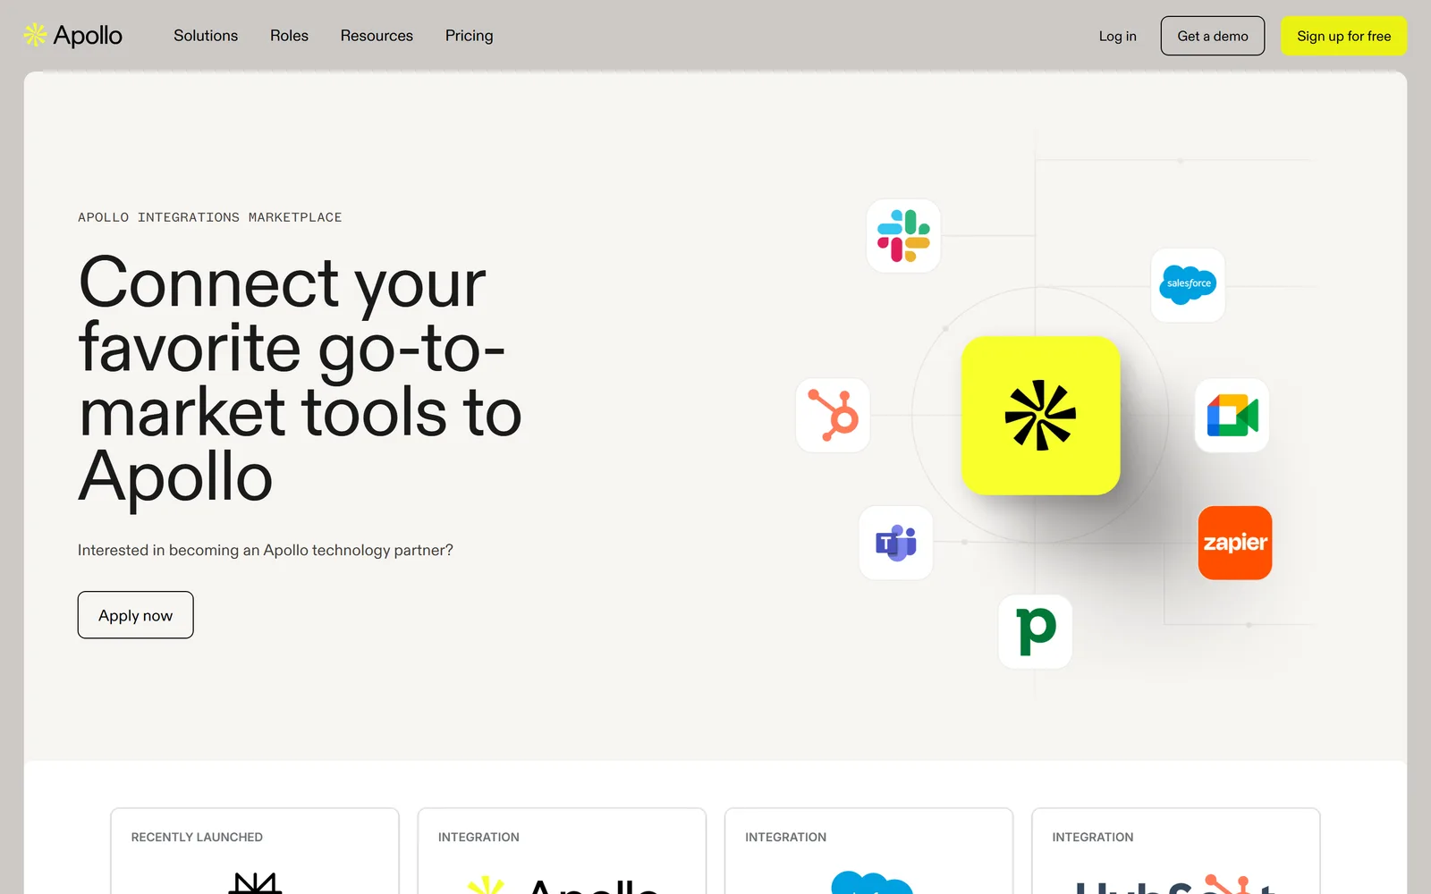This screenshot has height=894, width=1431.
Task: Click the central yellow Apollo tile
Action: (x=1041, y=415)
